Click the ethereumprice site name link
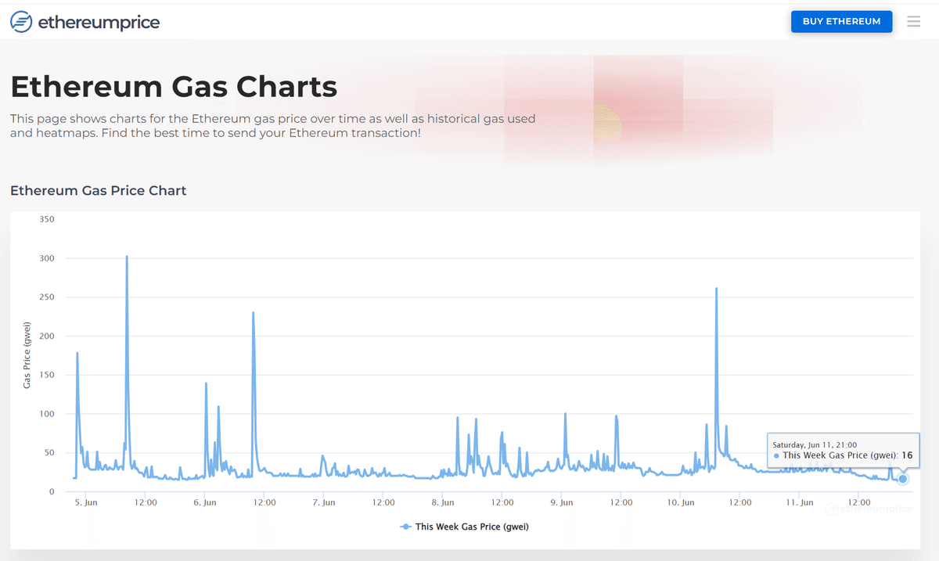The width and height of the screenshot is (939, 561). click(x=99, y=23)
